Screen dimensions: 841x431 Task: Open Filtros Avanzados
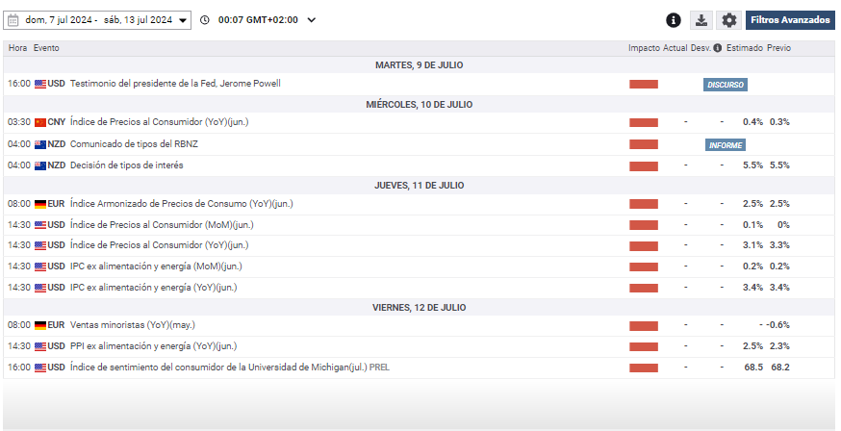[x=790, y=20]
